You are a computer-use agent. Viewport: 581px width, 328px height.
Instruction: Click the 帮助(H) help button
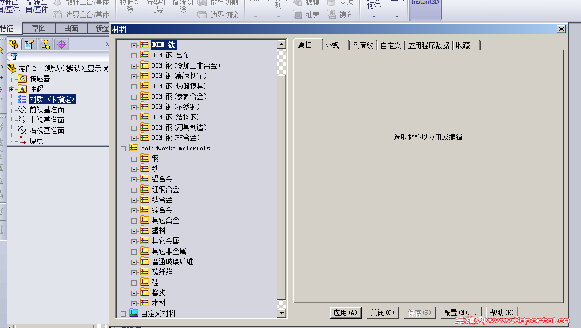coord(502,313)
